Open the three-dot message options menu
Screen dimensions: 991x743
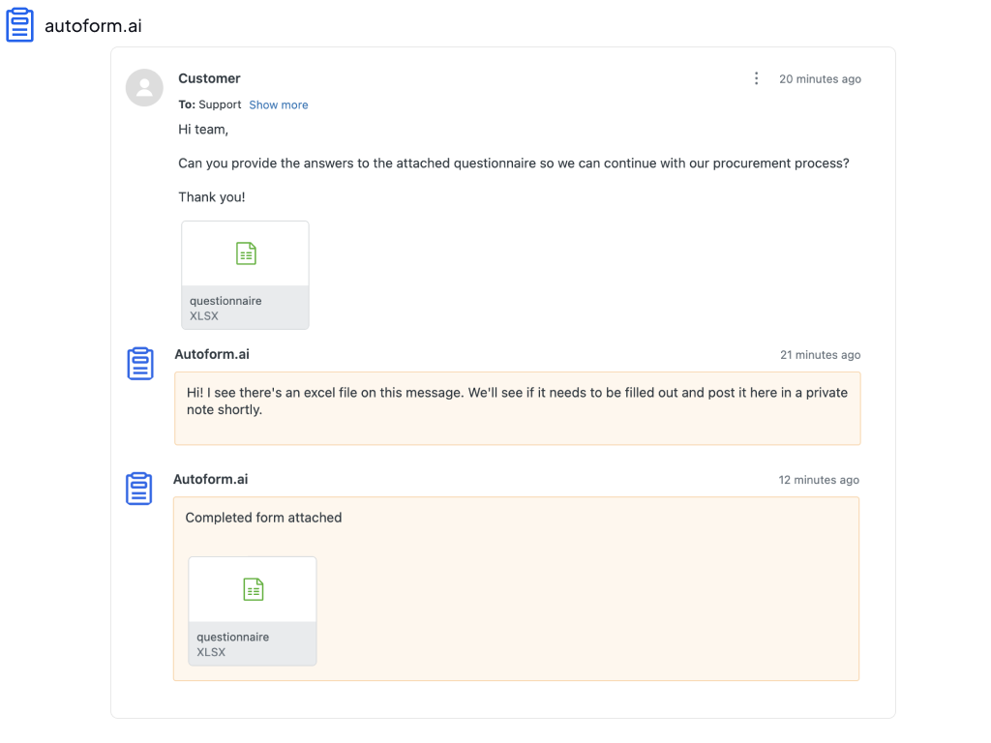(756, 78)
